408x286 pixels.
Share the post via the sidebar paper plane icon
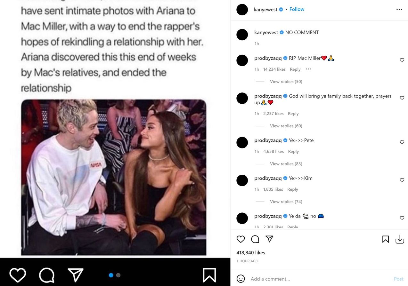pos(269,239)
